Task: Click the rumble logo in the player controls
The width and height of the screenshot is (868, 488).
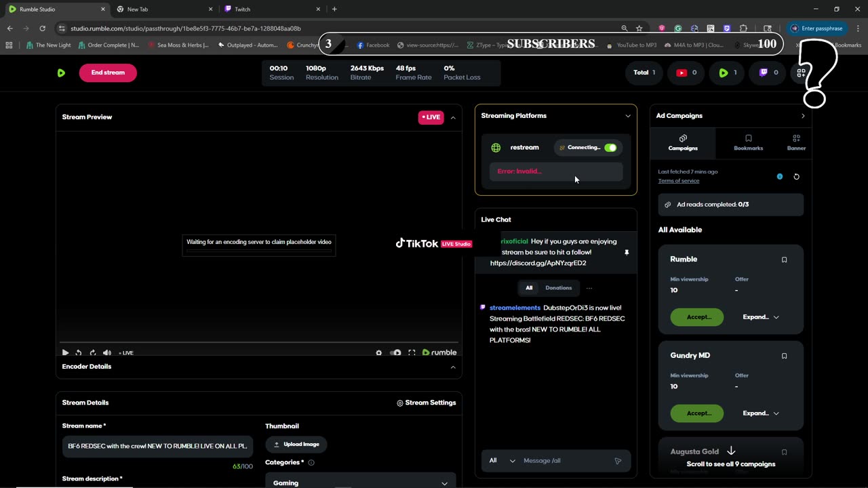Action: [439, 352]
